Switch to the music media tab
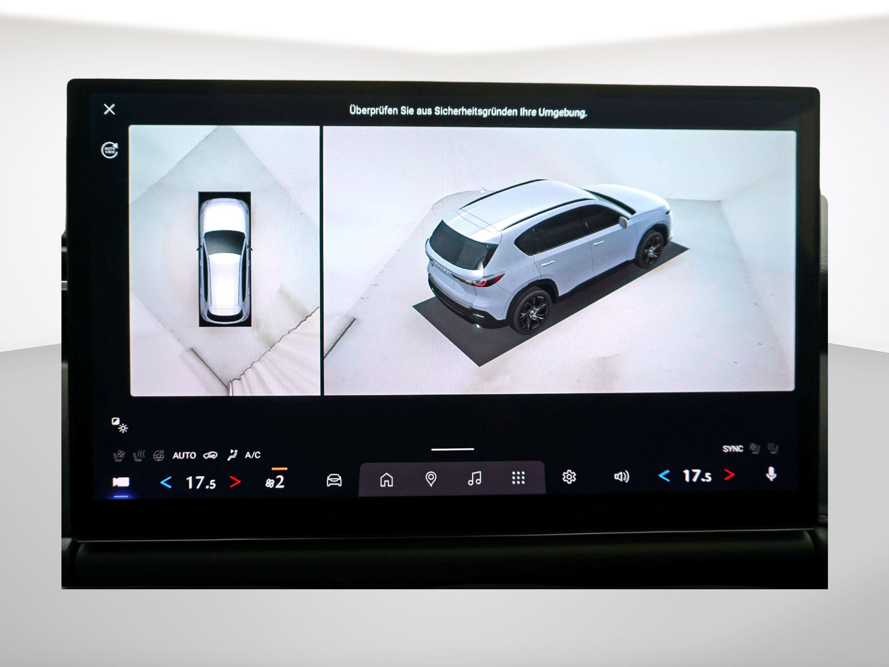Screen dimensions: 889x667 pos(474,478)
